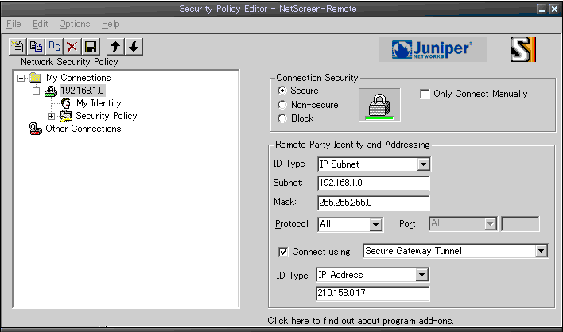The image size is (563, 332).
Task: Click the Move Up arrow icon
Action: click(115, 47)
